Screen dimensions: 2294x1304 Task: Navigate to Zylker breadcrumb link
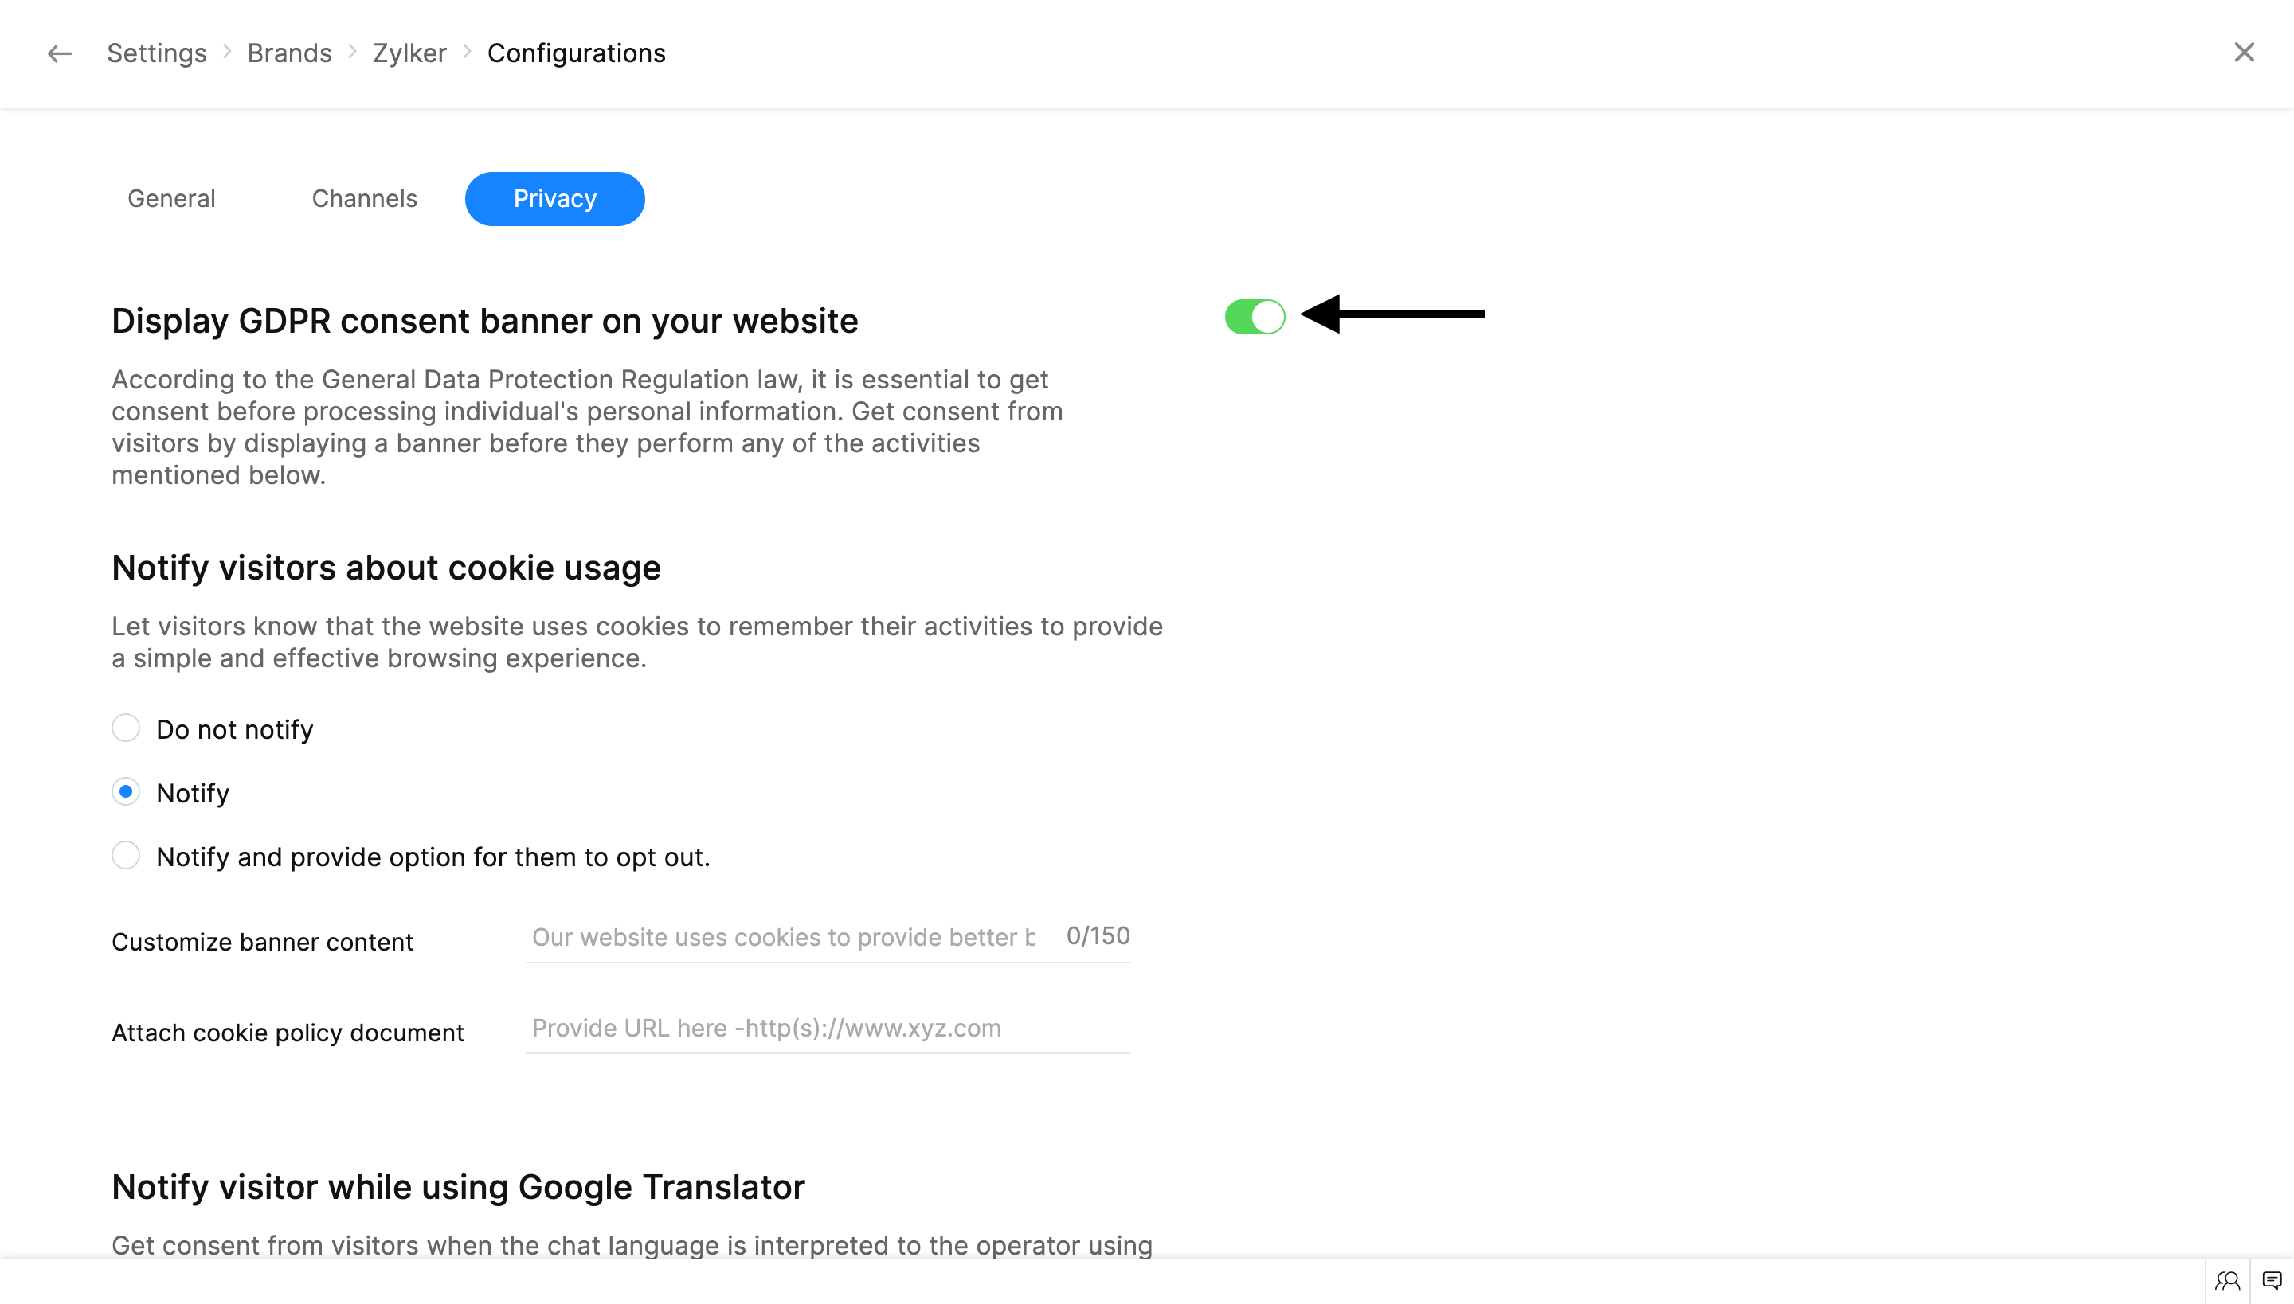(x=409, y=54)
